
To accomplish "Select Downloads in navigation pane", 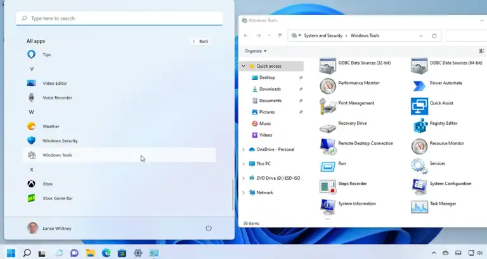I will pos(270,89).
